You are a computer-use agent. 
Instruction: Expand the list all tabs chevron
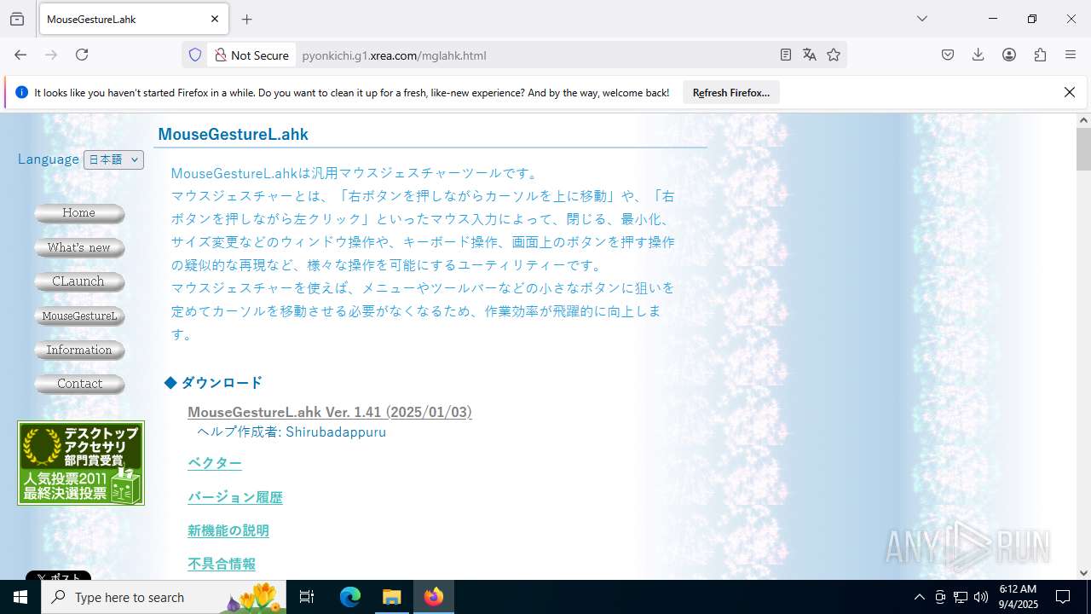click(922, 19)
